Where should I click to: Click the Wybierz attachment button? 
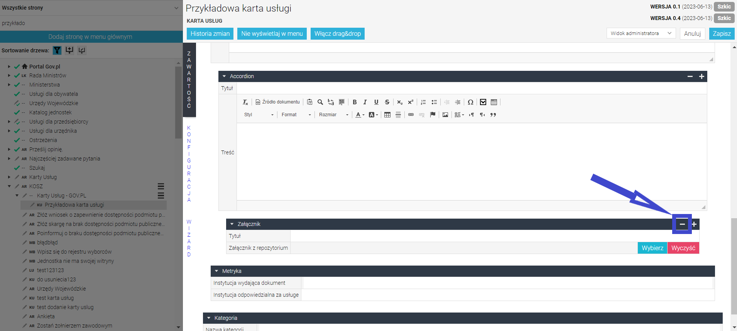point(652,248)
